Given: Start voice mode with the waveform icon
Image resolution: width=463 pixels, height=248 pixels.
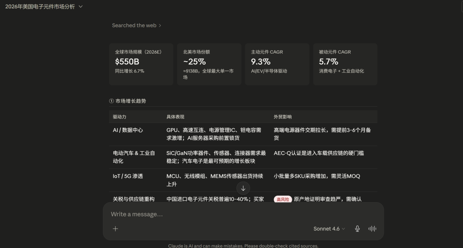Looking at the screenshot, I should (373, 229).
